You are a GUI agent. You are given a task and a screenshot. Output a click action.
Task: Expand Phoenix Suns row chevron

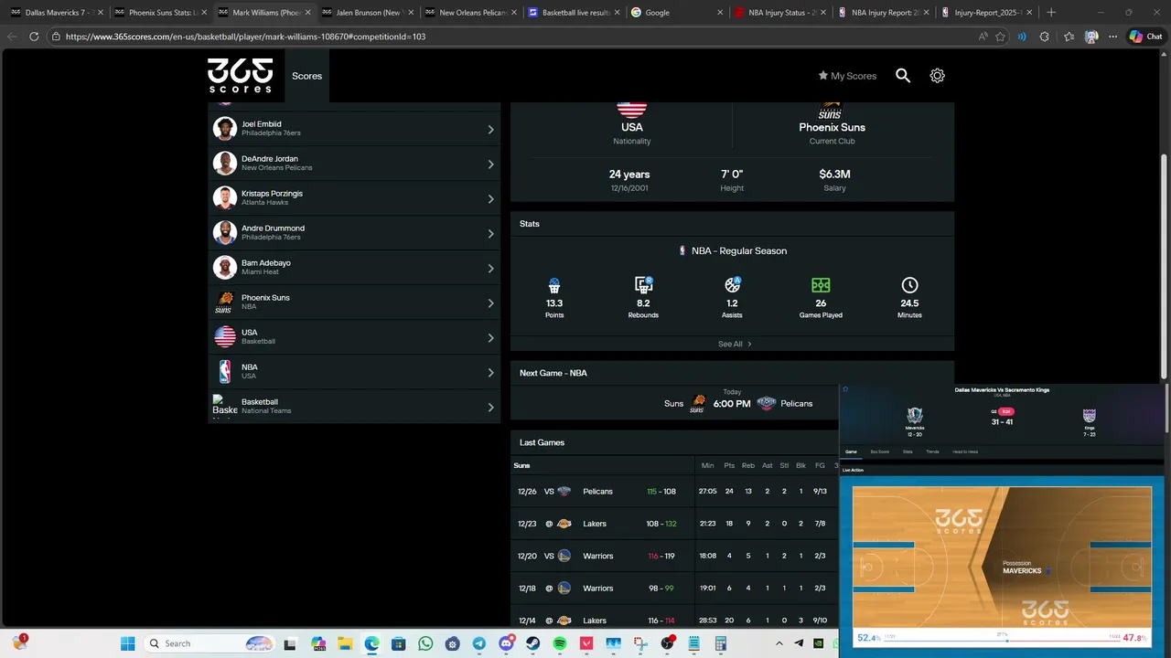490,302
